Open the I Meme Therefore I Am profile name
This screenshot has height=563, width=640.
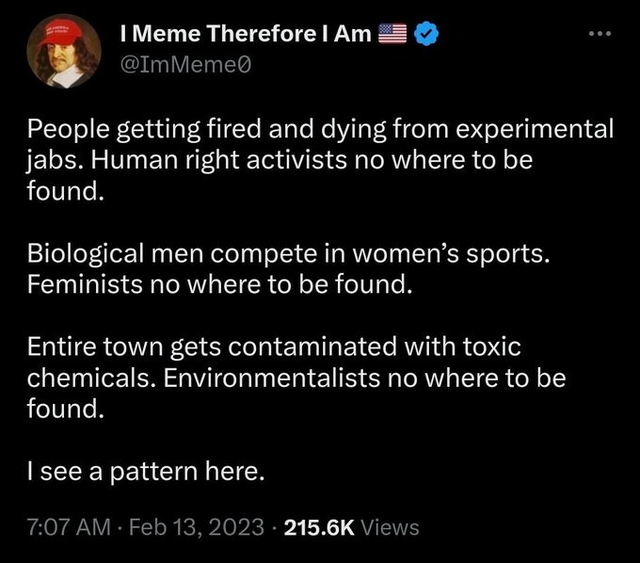tap(246, 34)
